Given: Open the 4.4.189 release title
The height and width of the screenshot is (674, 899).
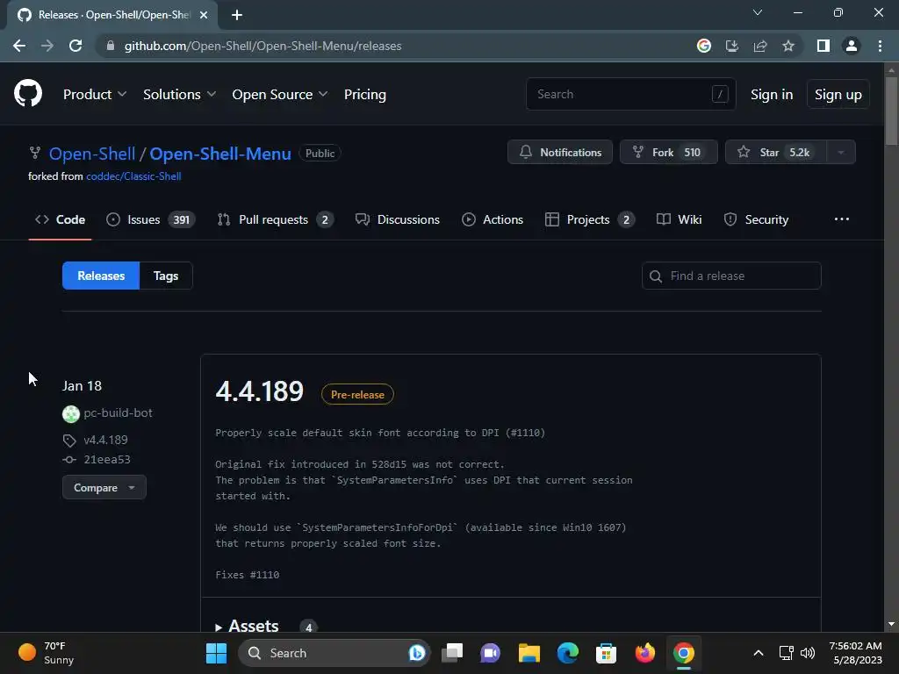Looking at the screenshot, I should pos(260,391).
